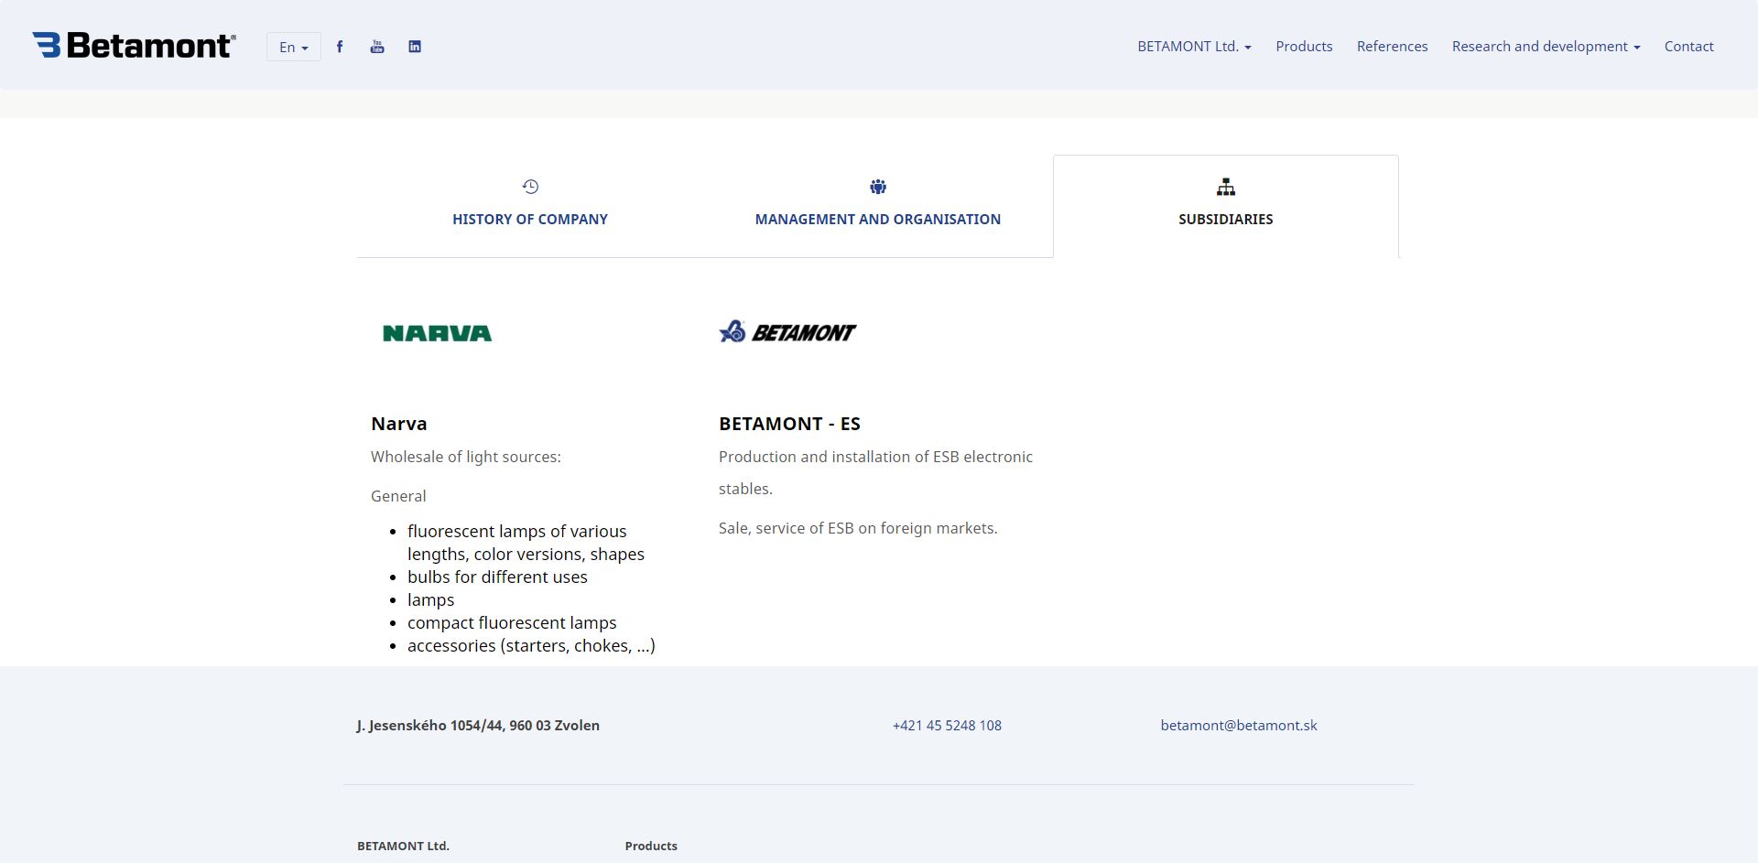1758x863 pixels.
Task: Click the 'fluorescent lamps of various lengths' list item
Action: click(526, 543)
